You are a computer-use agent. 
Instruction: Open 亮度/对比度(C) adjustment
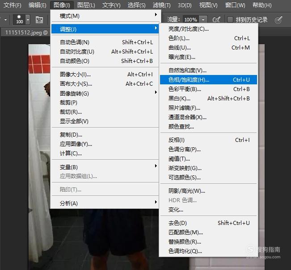coord(208,29)
